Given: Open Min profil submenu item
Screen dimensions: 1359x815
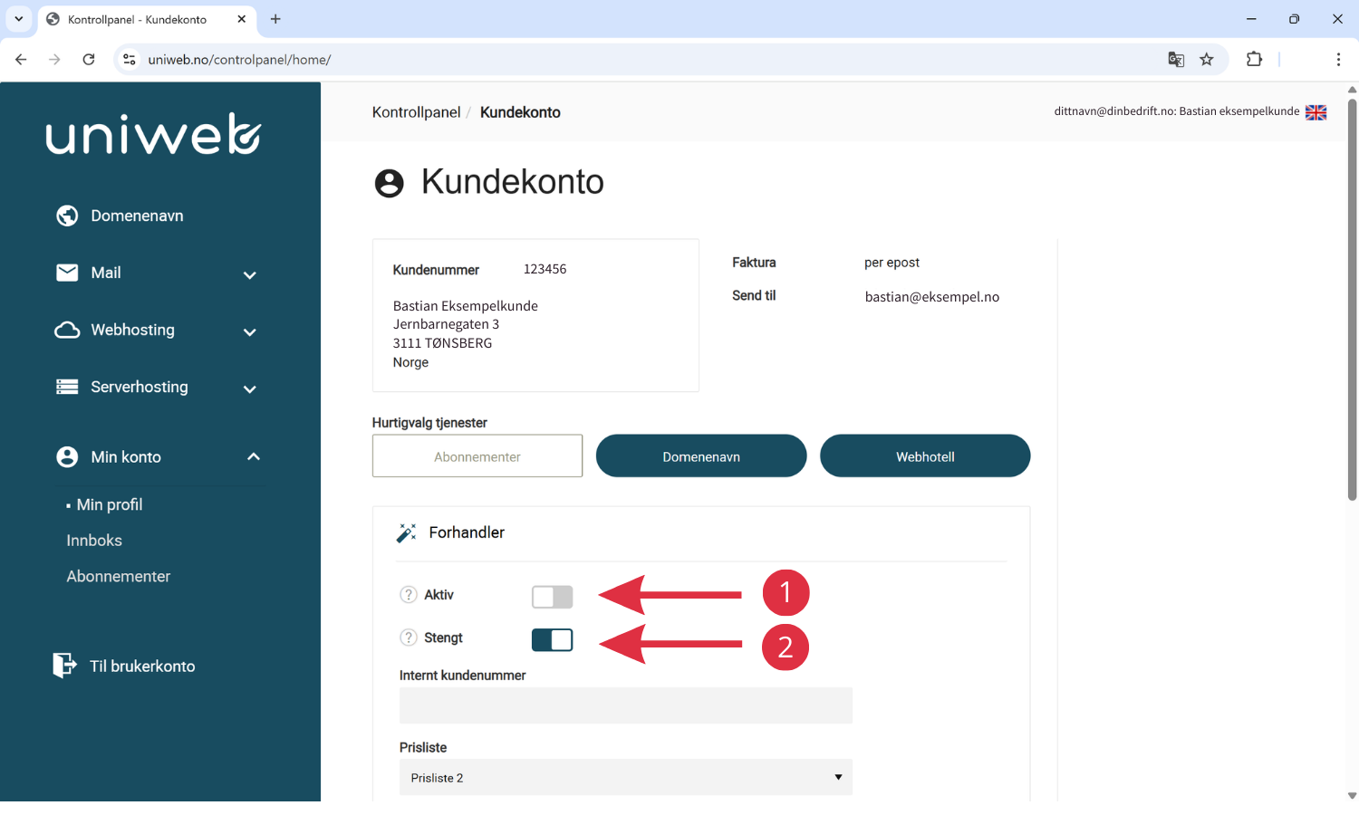Looking at the screenshot, I should coord(110,504).
